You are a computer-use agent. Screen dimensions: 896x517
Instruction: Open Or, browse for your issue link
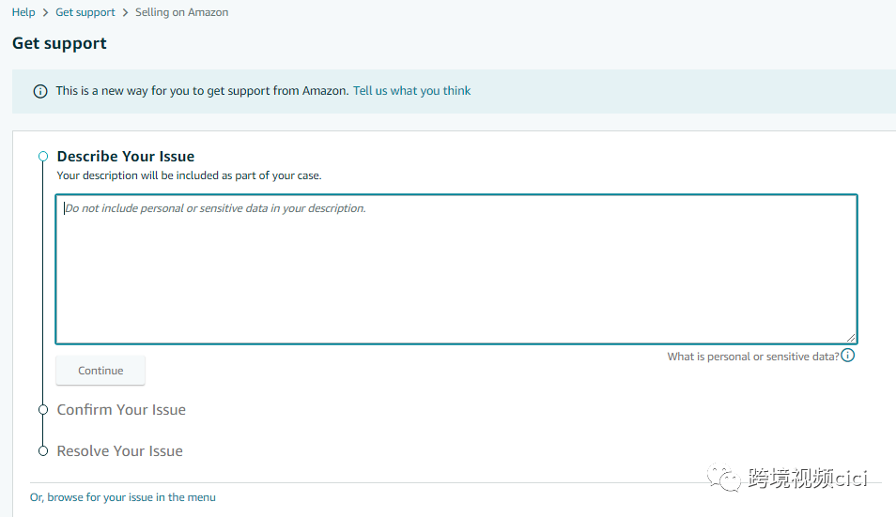tap(123, 497)
